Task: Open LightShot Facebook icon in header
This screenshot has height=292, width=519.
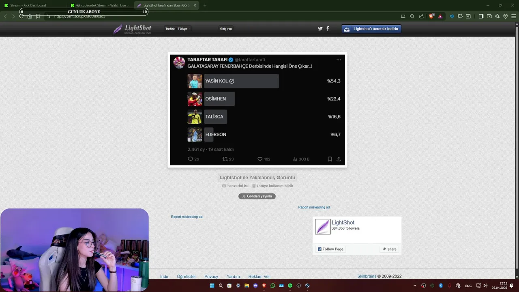Action: 328,29
